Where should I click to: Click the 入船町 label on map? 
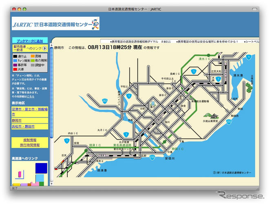[234, 99]
